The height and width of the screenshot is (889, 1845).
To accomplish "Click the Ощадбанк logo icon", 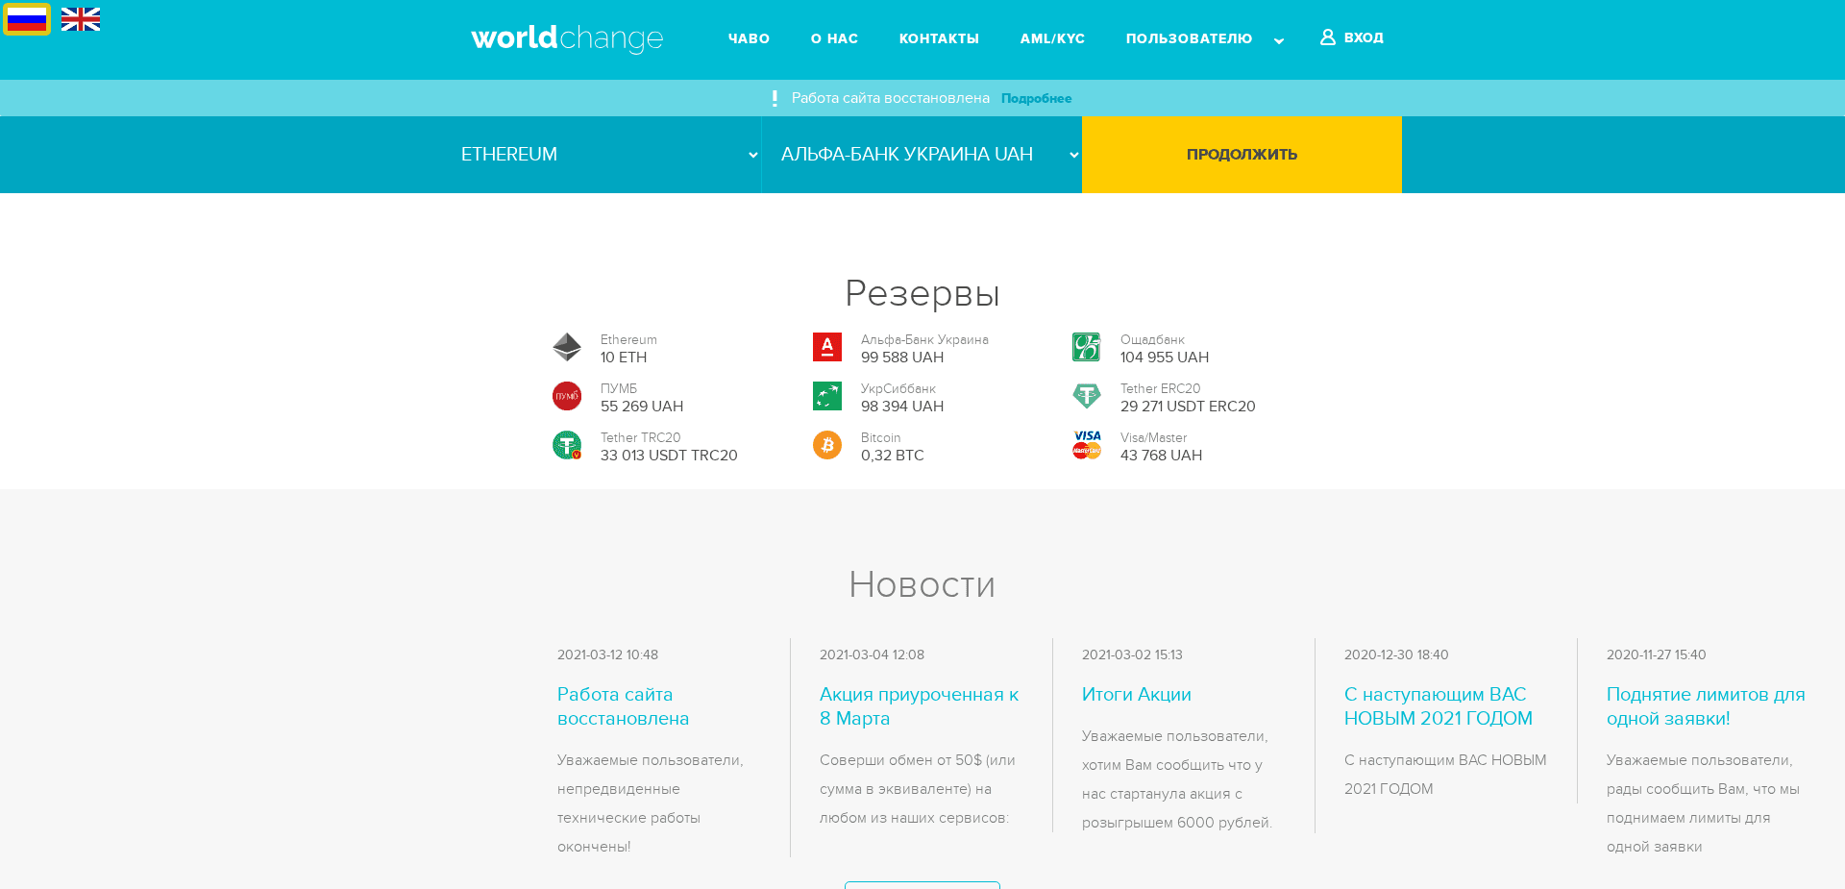I will [x=1086, y=348].
